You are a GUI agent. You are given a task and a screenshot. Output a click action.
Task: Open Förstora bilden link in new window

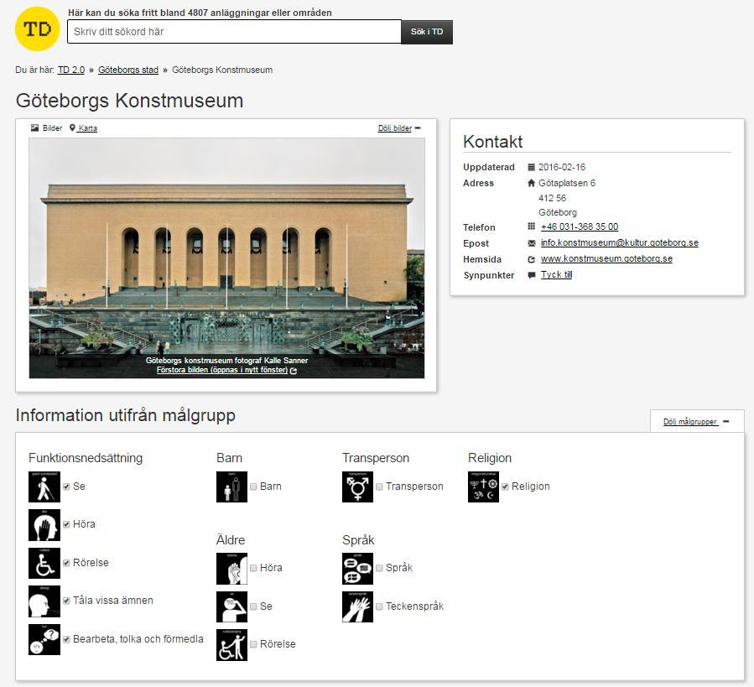click(x=222, y=370)
